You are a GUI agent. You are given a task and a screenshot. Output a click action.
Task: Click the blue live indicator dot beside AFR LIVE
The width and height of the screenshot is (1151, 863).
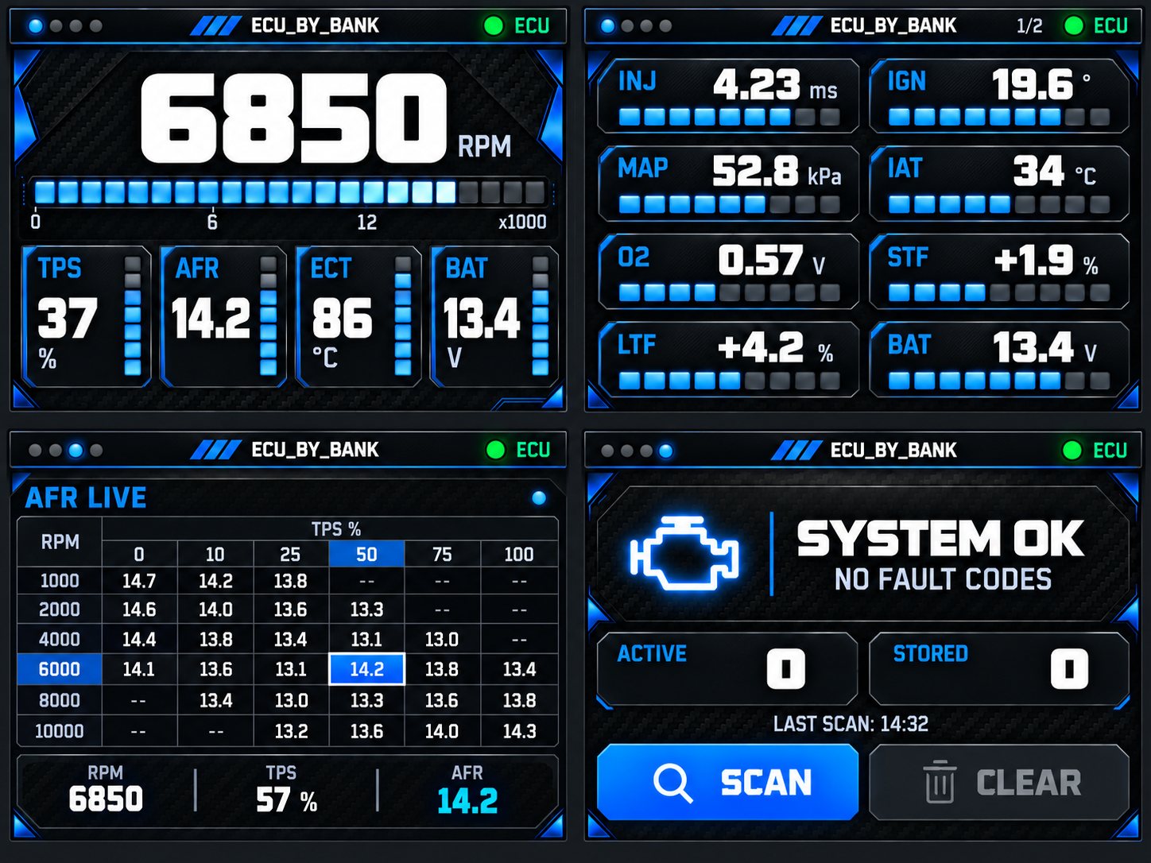pyautogui.click(x=539, y=498)
